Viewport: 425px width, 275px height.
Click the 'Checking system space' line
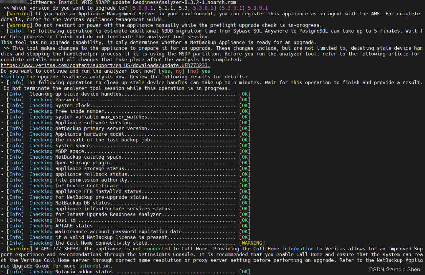pyautogui.click(x=125, y=146)
